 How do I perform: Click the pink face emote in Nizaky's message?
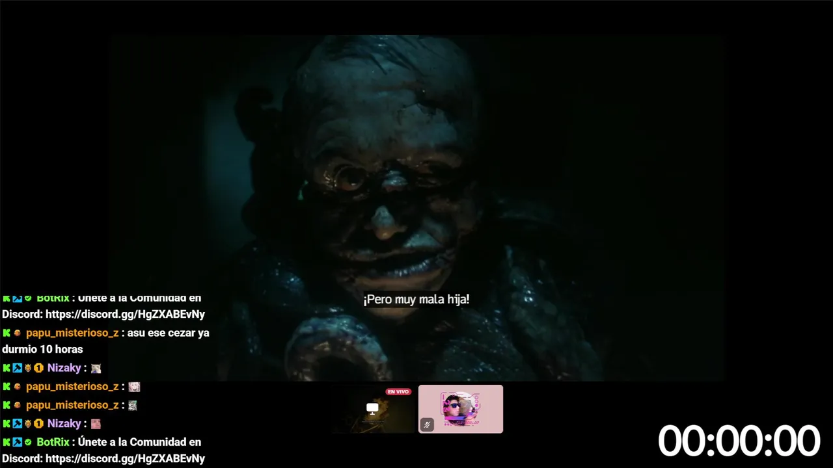[96, 424]
